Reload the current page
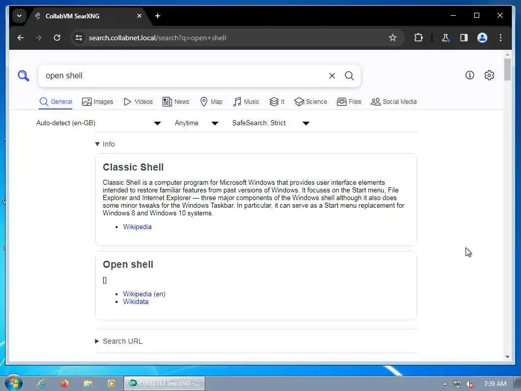 click(57, 38)
